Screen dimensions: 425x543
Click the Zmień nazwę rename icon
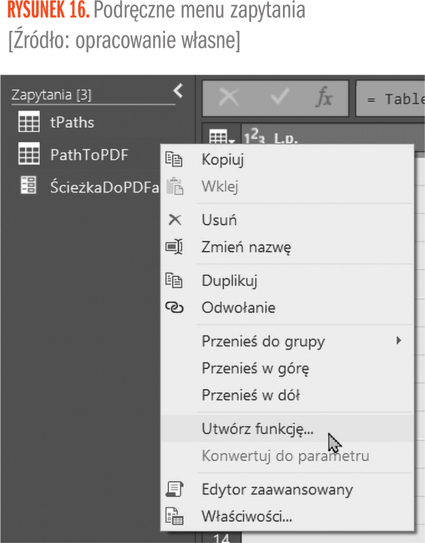coord(174,247)
